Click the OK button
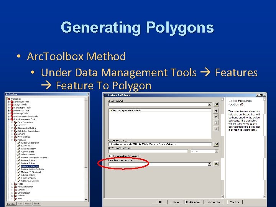276x207 pixels. click(160, 202)
